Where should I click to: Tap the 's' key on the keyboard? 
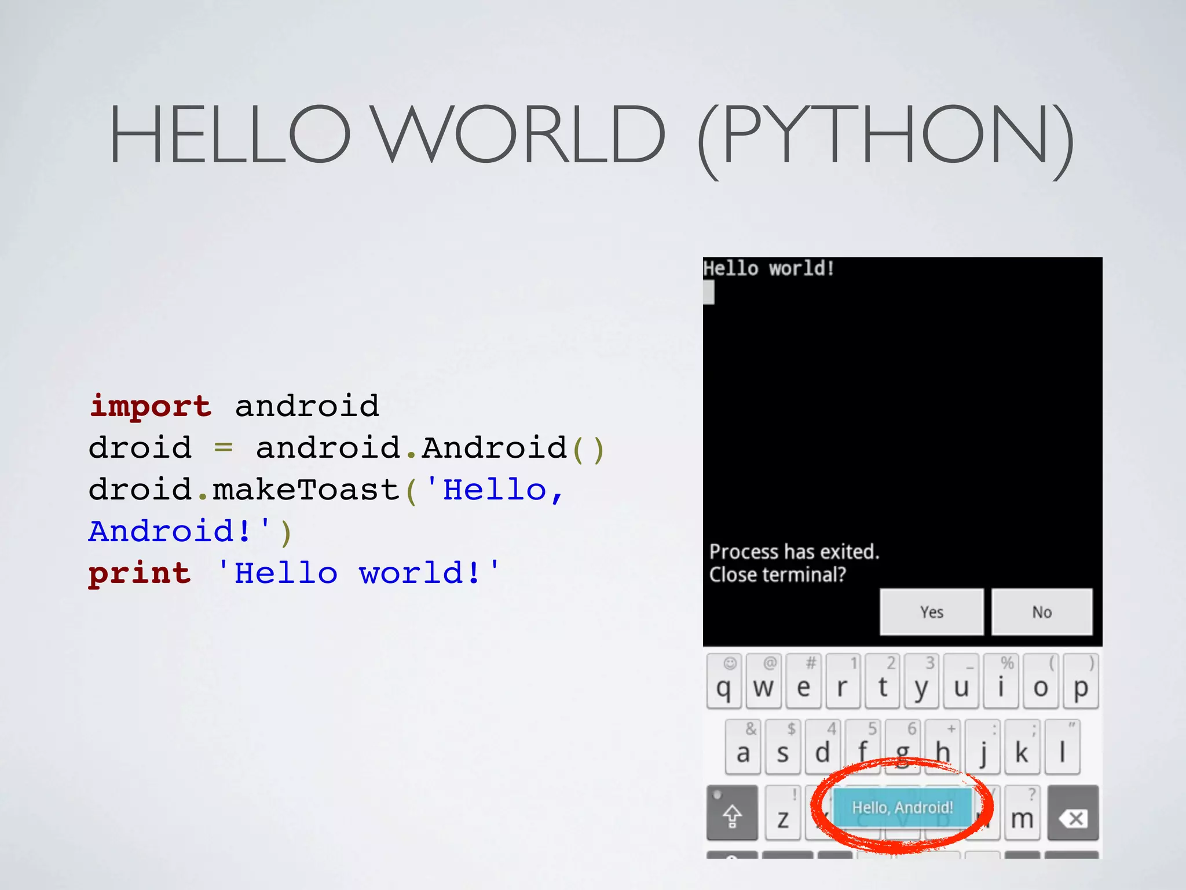[x=783, y=747]
